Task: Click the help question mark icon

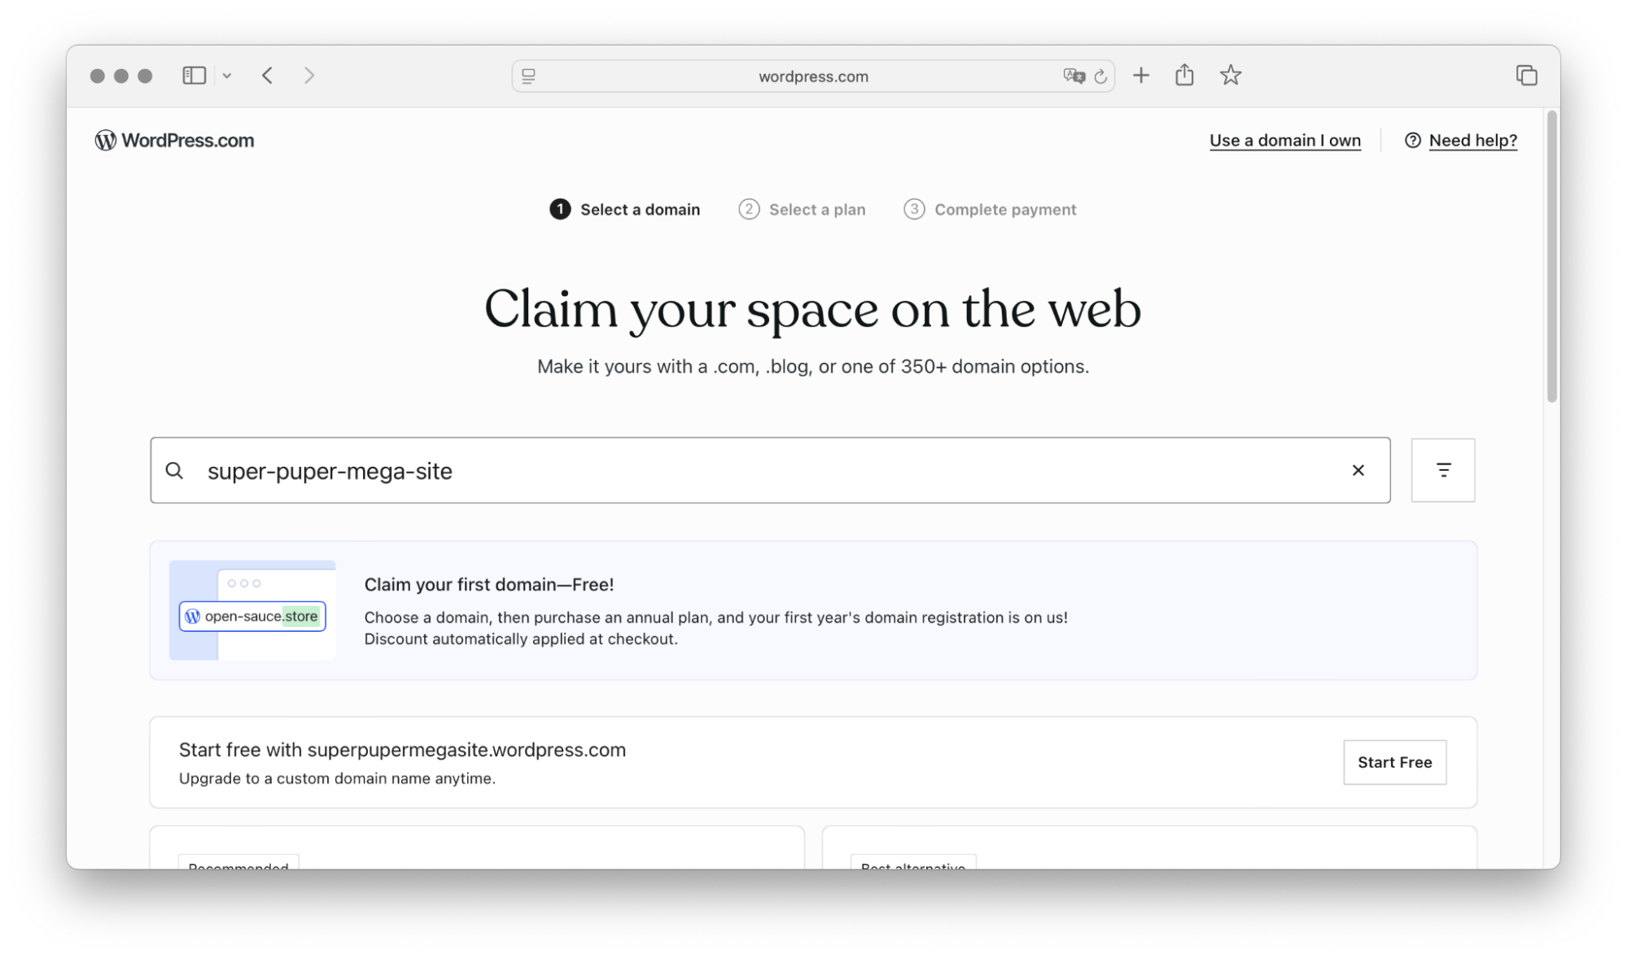Action: 1413,140
